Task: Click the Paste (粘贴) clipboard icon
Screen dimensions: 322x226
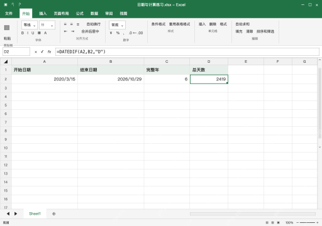Action: 7,28
